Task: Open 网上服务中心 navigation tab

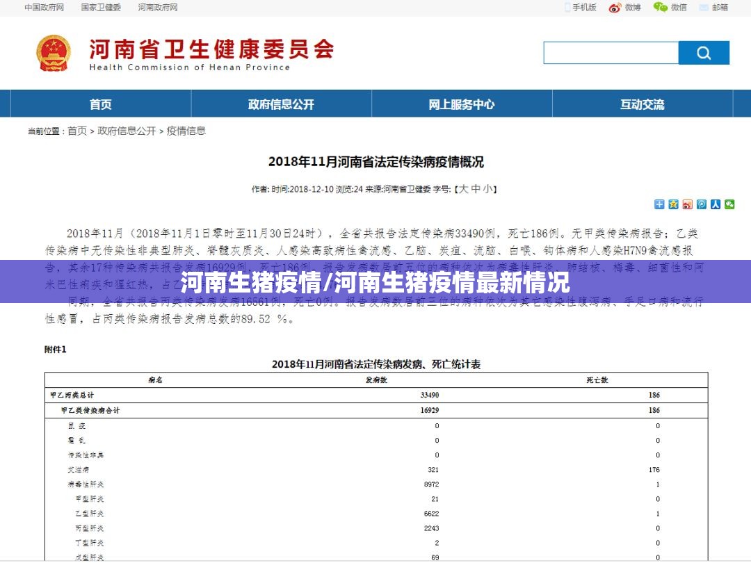Action: (x=462, y=104)
